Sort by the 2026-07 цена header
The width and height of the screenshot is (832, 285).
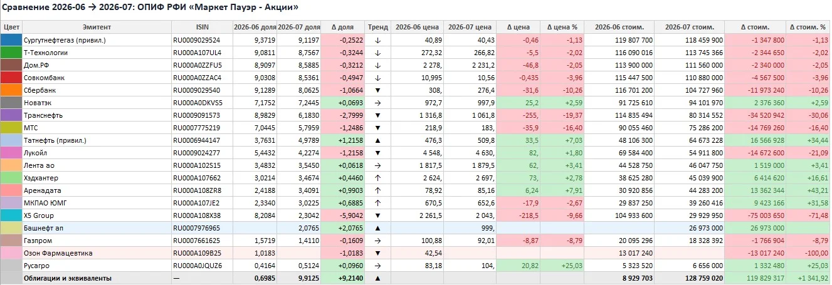[470, 27]
